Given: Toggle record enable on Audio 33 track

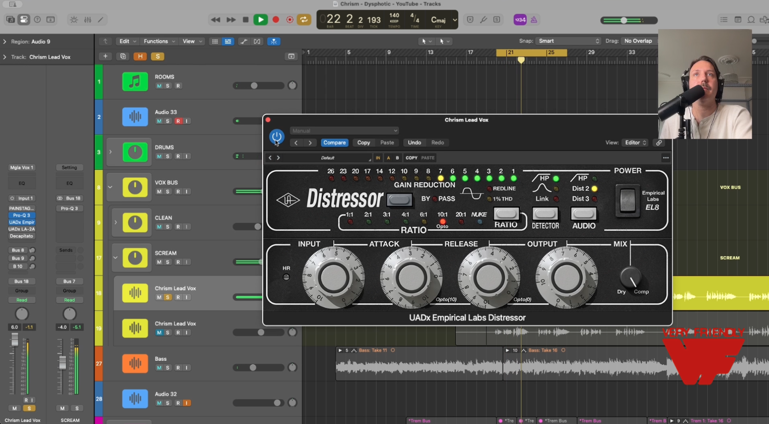Looking at the screenshot, I should point(178,121).
